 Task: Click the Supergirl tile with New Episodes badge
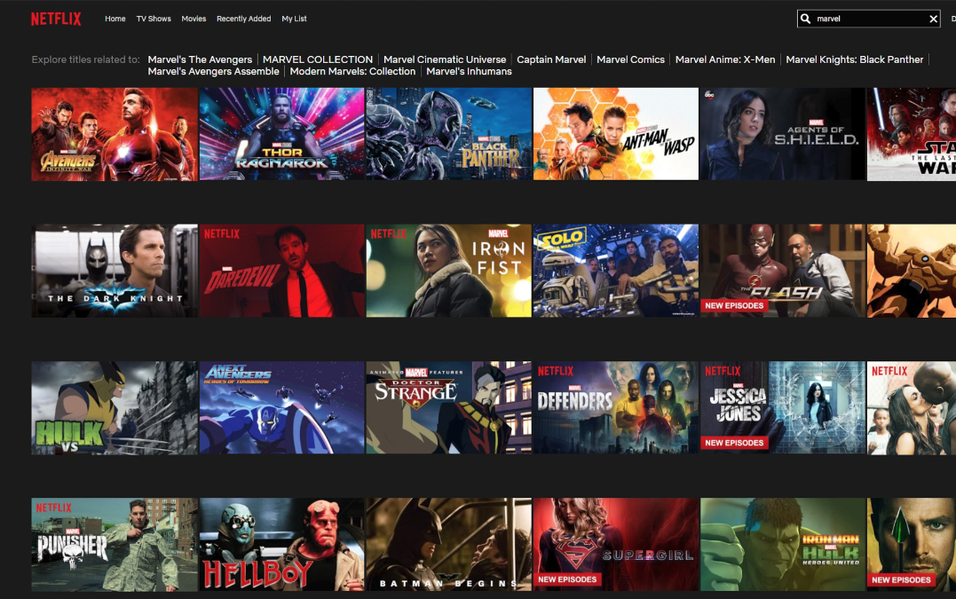(x=615, y=544)
